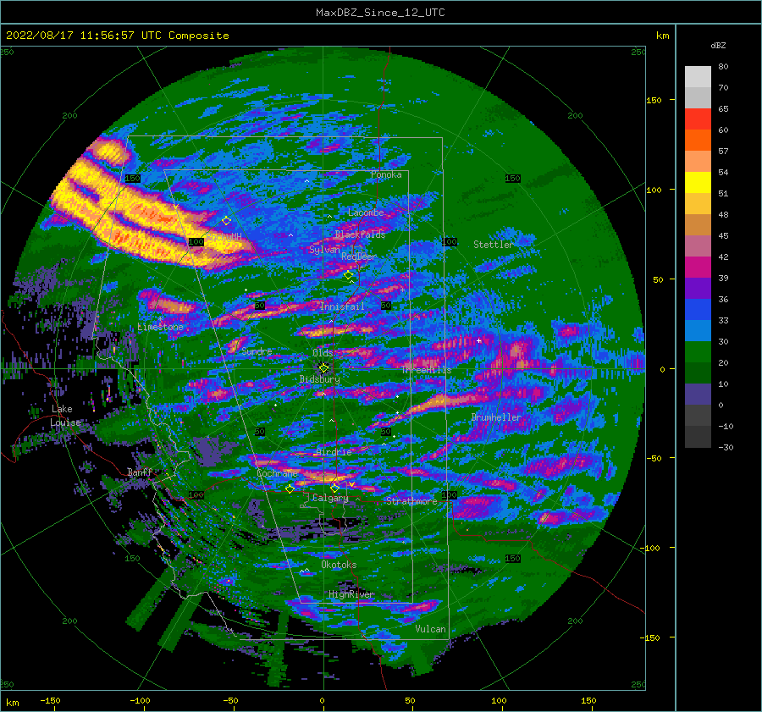
Task: Click the -30 value on dBZ legend
Action: 726,447
